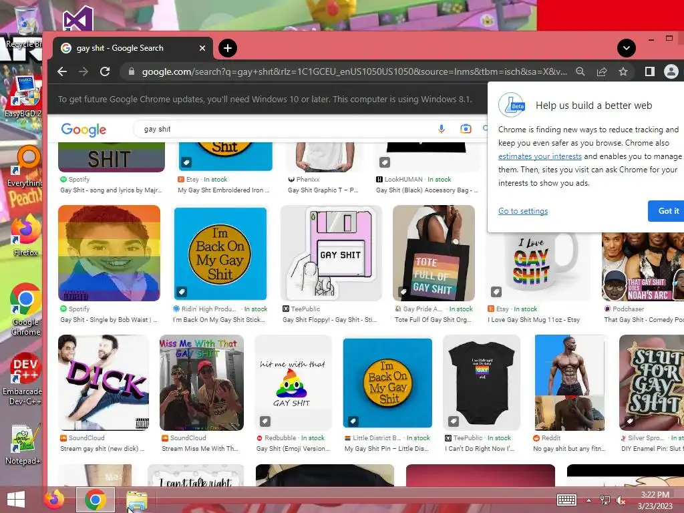This screenshot has height=513, width=684.
Task: Click the padlock site info icon
Action: [132, 71]
